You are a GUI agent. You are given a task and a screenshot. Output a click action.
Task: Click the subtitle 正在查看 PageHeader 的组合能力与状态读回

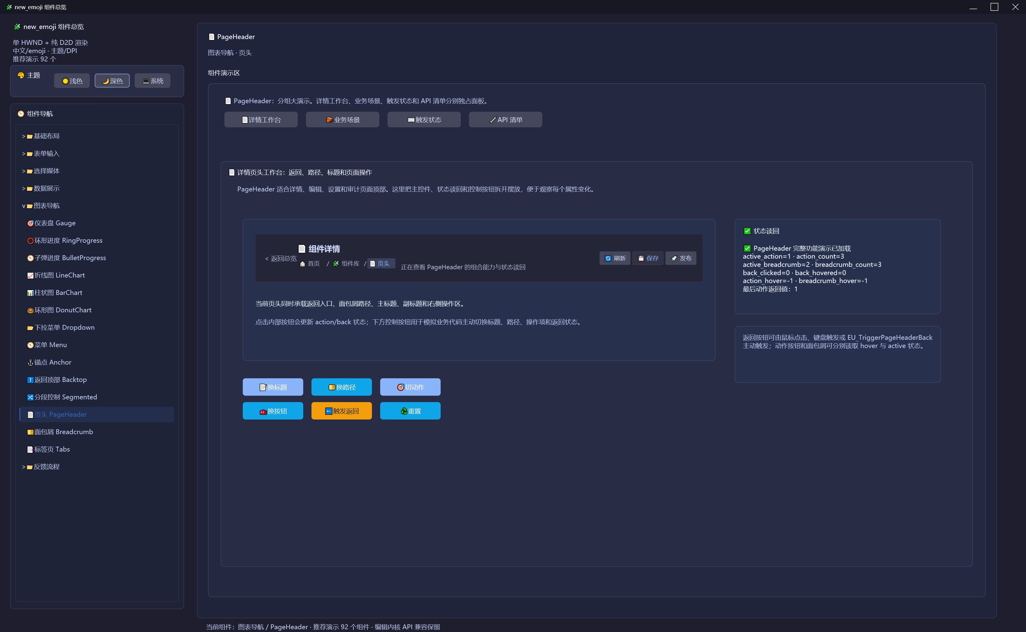tap(463, 267)
